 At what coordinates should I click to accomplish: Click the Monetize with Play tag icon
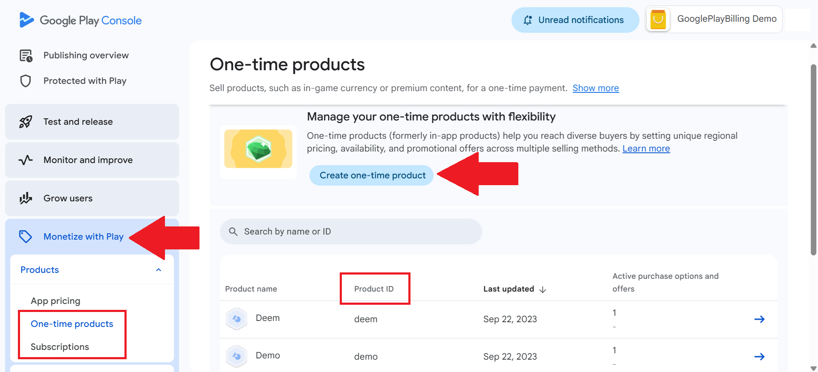point(26,237)
